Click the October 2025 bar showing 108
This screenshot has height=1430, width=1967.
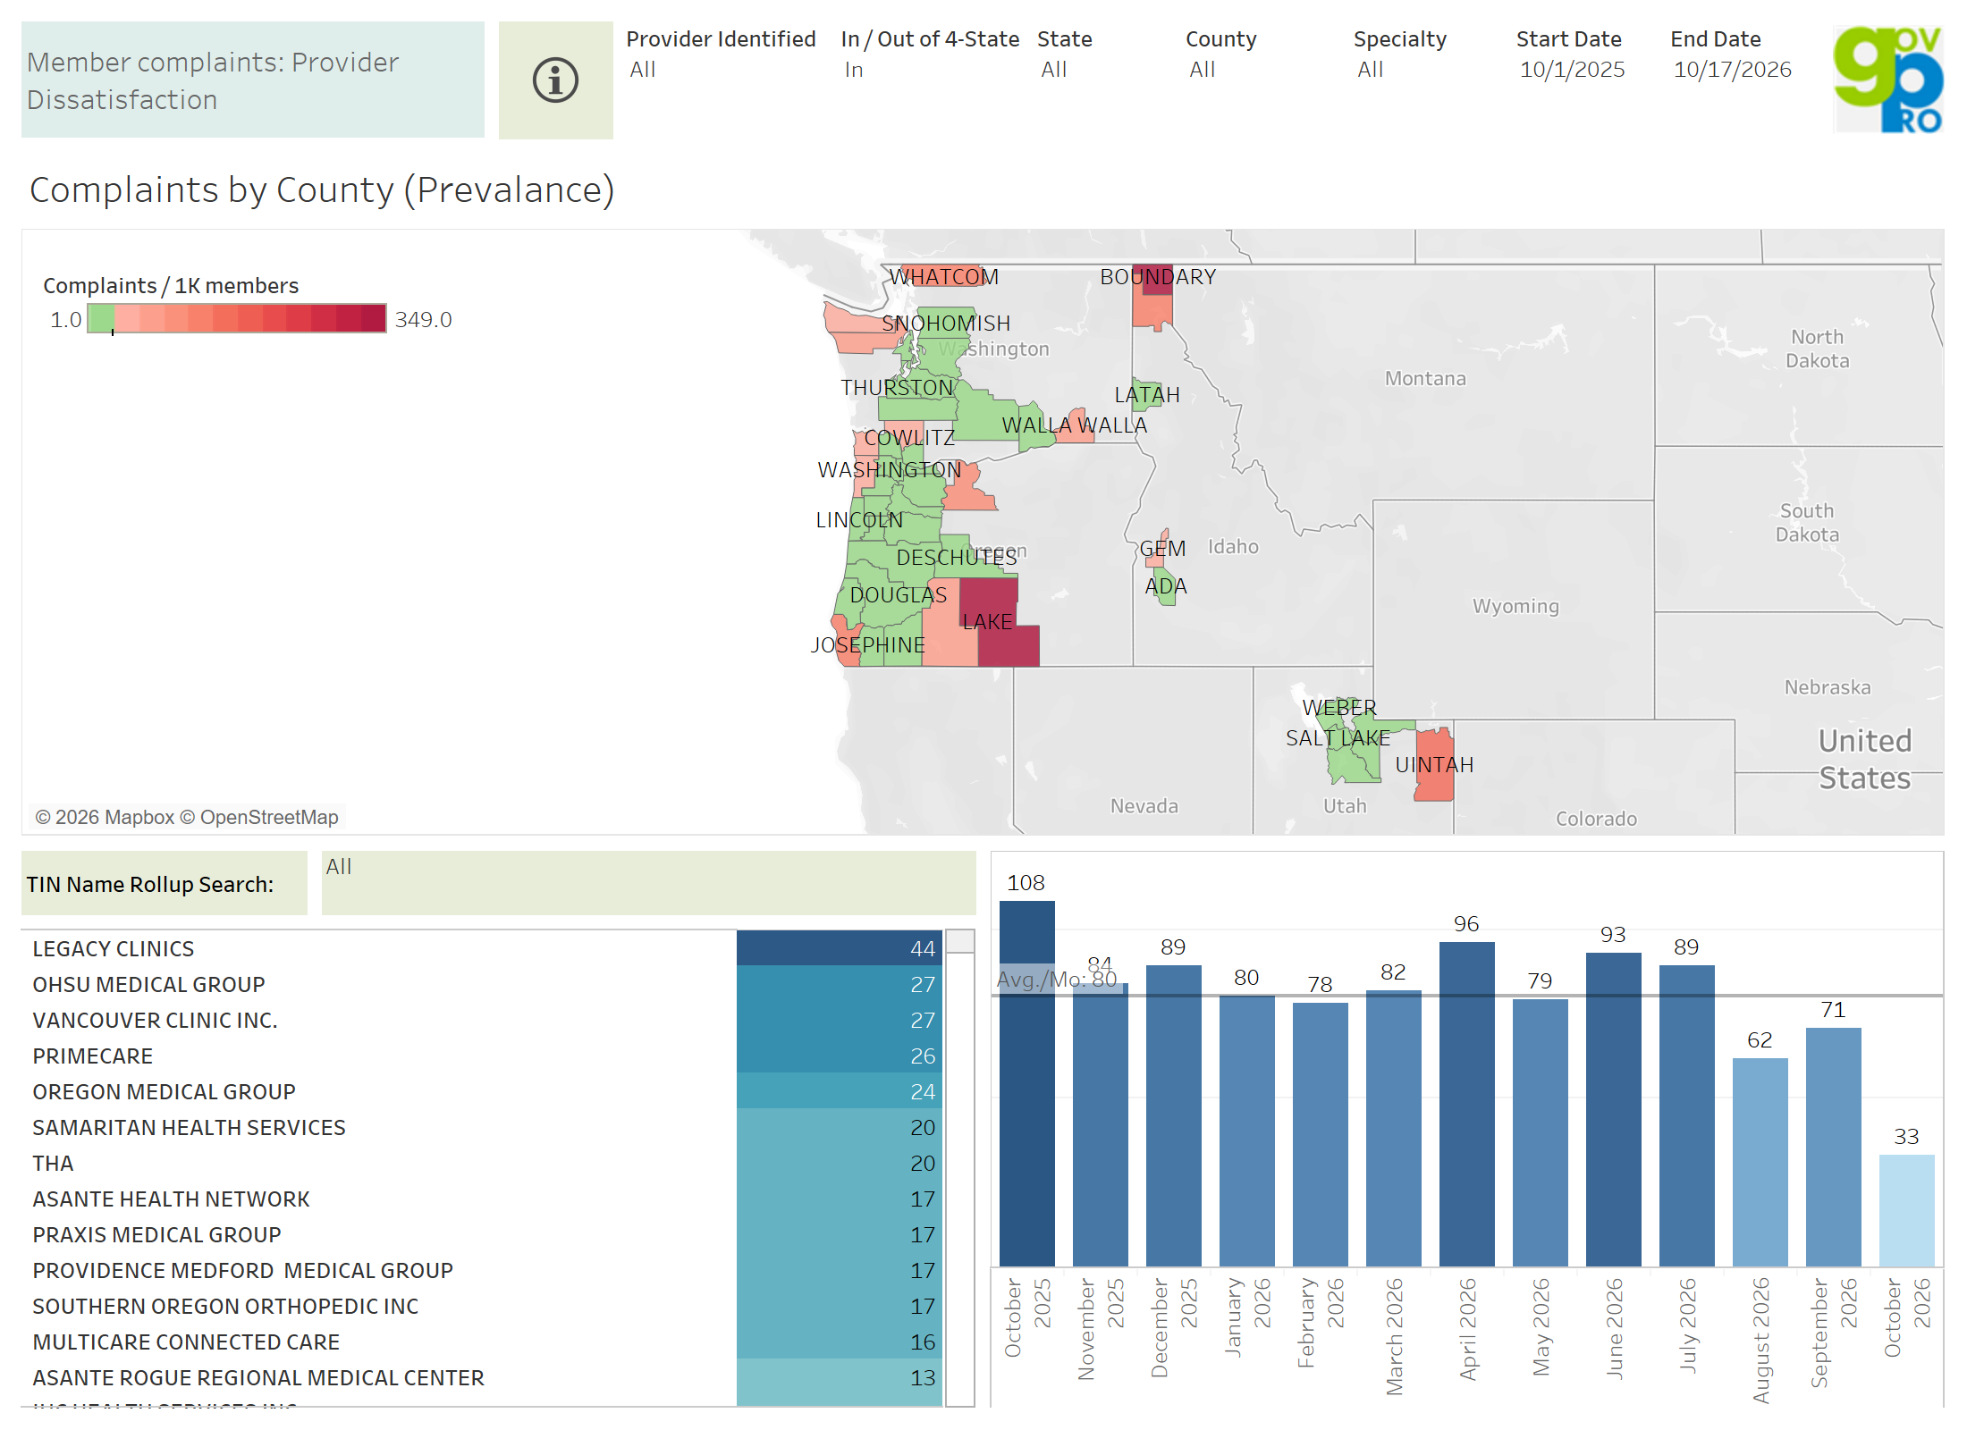point(1026,1083)
